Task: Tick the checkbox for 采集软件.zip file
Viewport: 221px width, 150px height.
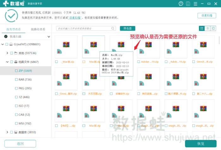Action: tap(111, 94)
